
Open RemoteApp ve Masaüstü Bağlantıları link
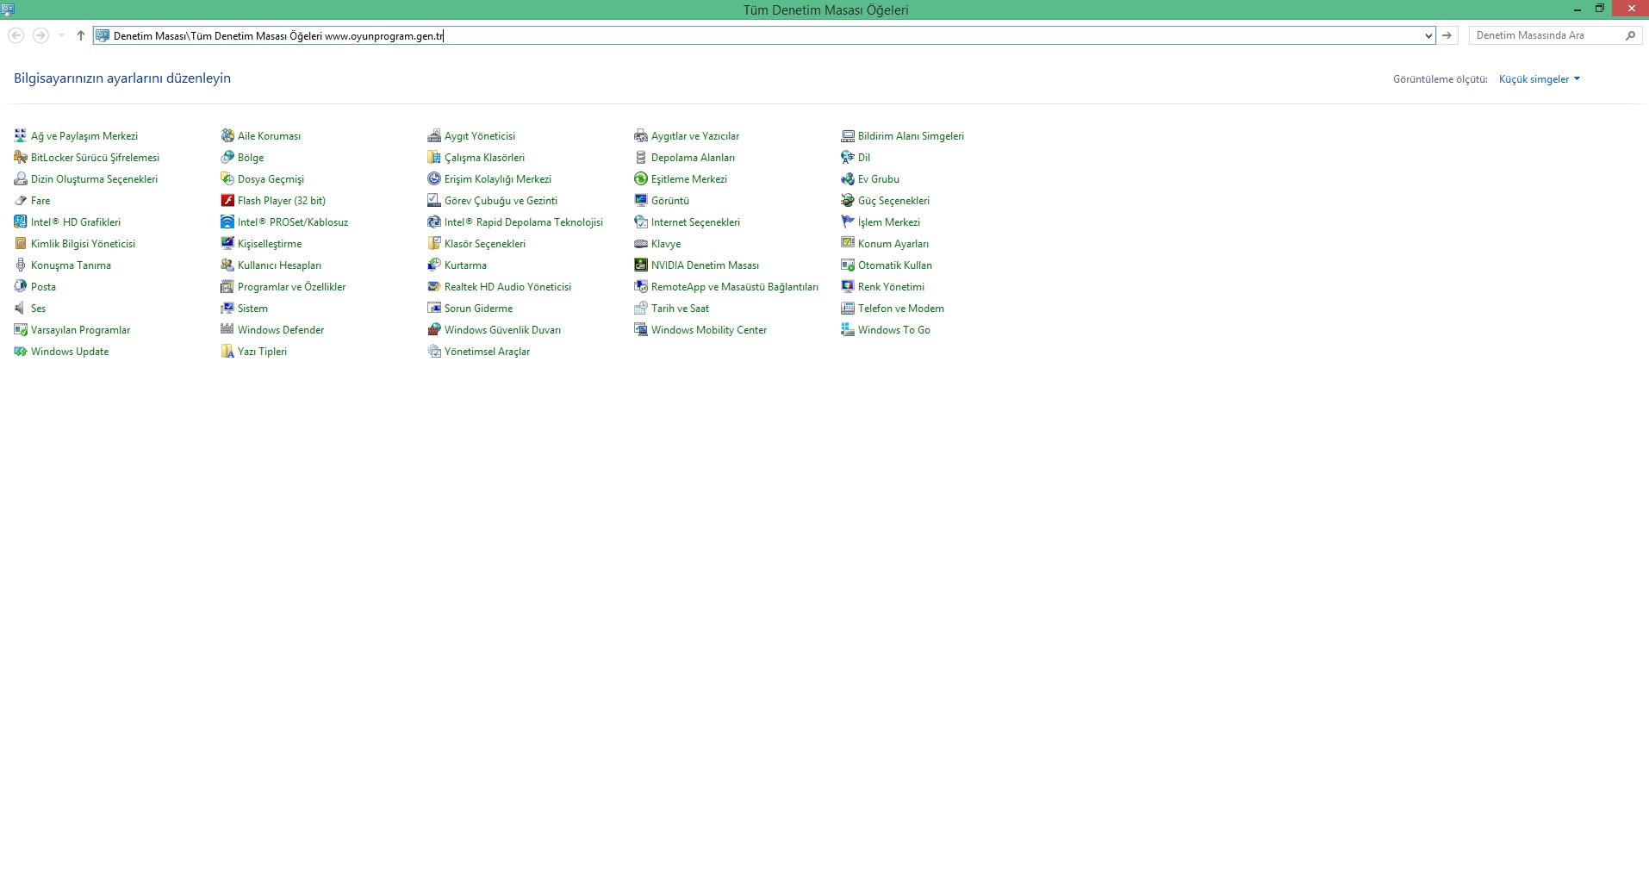pyautogui.click(x=735, y=287)
